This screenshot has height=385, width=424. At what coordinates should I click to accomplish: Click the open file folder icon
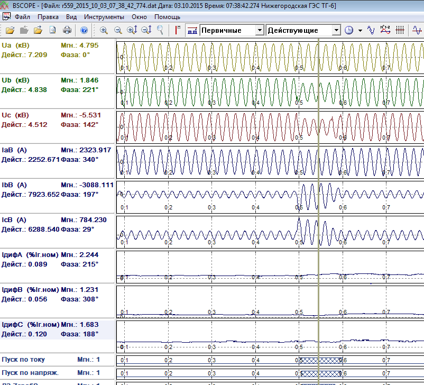[10, 30]
